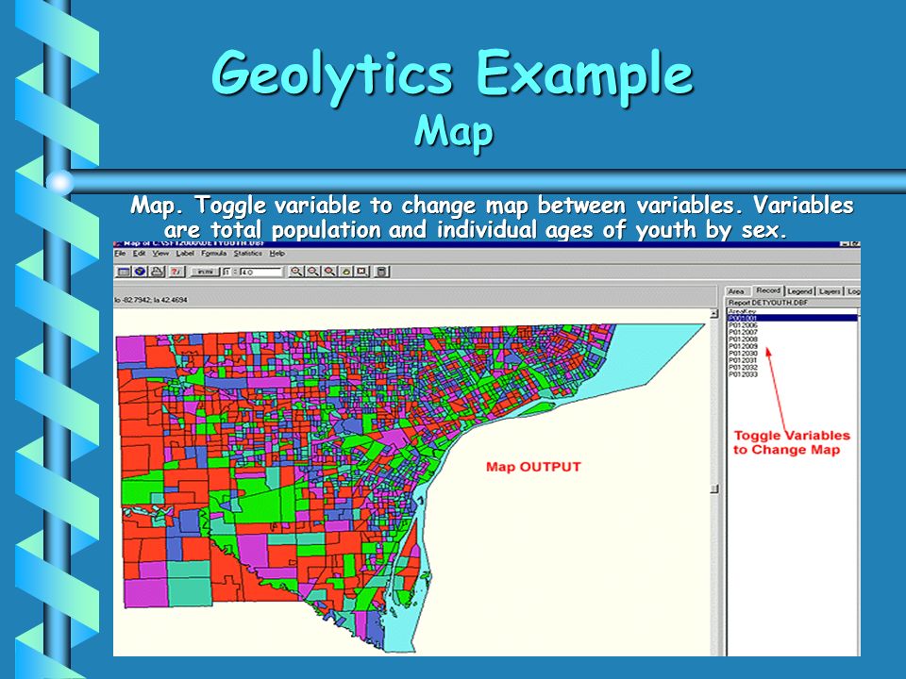The height and width of the screenshot is (679, 906).
Task: Switch to the Layers tab
Action: [830, 291]
